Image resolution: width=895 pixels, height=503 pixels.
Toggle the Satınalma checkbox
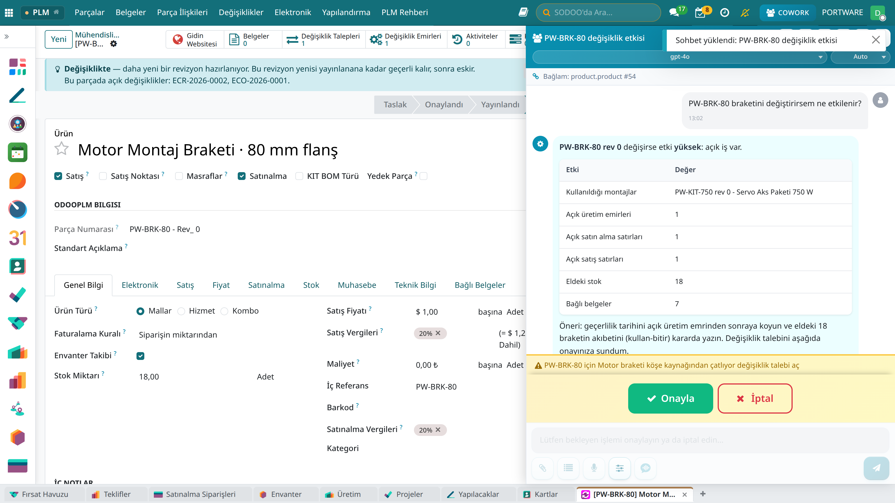tap(242, 176)
